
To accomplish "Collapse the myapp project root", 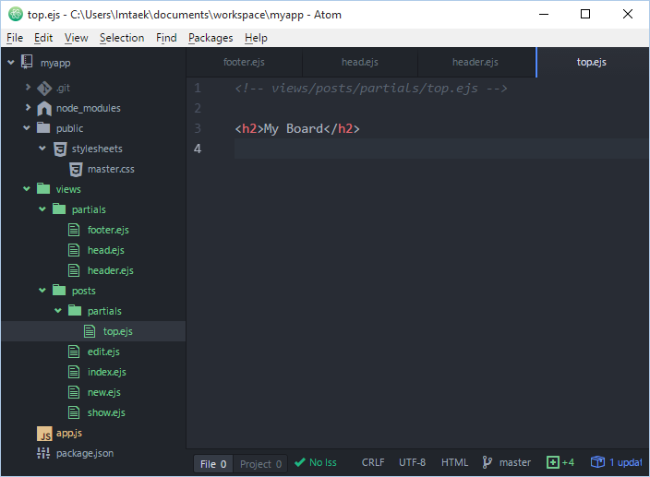I will (x=11, y=62).
